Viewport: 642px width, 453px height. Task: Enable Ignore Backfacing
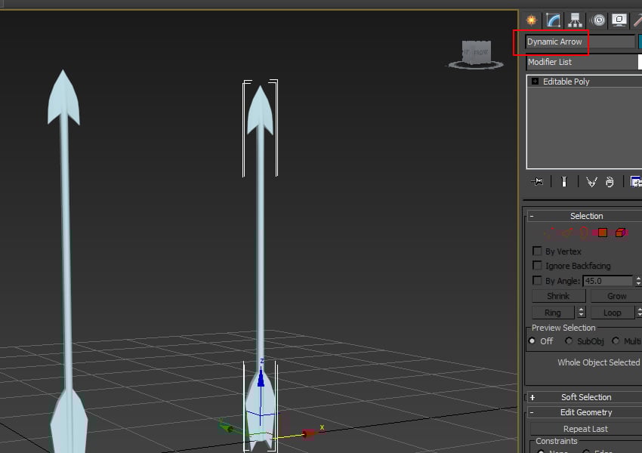538,265
